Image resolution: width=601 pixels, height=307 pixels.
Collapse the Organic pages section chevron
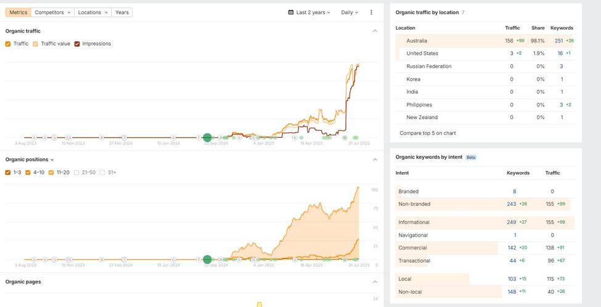[375, 282]
